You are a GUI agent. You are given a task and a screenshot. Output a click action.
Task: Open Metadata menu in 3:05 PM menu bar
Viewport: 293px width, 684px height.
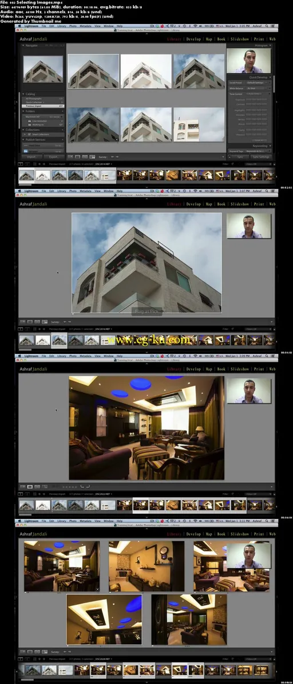[85, 26]
